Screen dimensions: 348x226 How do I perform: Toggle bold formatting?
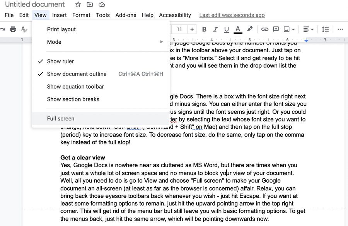tap(205, 29)
